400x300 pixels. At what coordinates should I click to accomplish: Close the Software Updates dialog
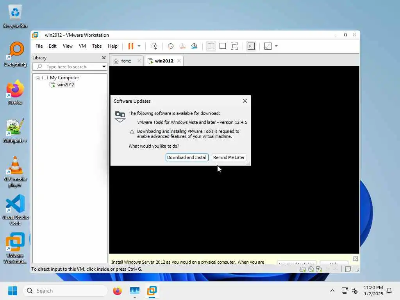245,101
